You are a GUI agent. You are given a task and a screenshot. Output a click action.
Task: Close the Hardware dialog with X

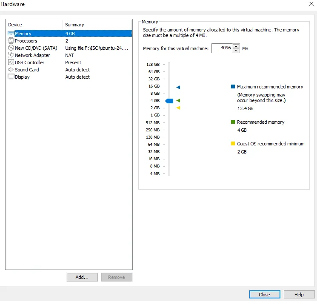311,4
